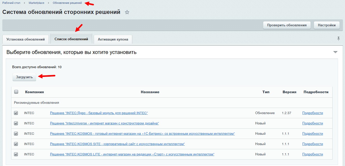The height and width of the screenshot is (166, 345).
Task: Add page to favorites with star icon
Action: point(127,12)
